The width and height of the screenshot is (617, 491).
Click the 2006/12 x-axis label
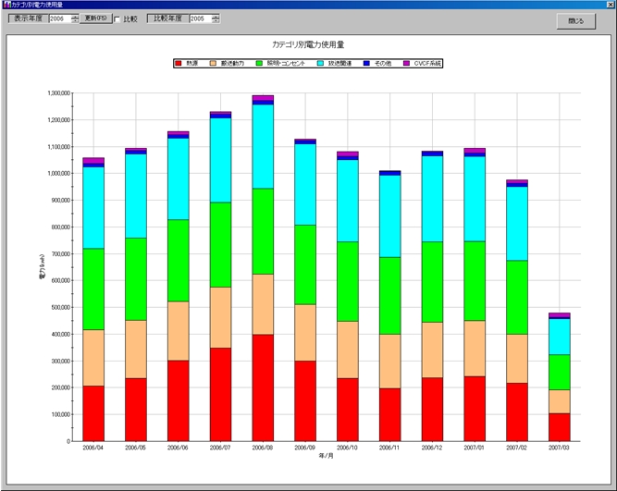point(432,448)
